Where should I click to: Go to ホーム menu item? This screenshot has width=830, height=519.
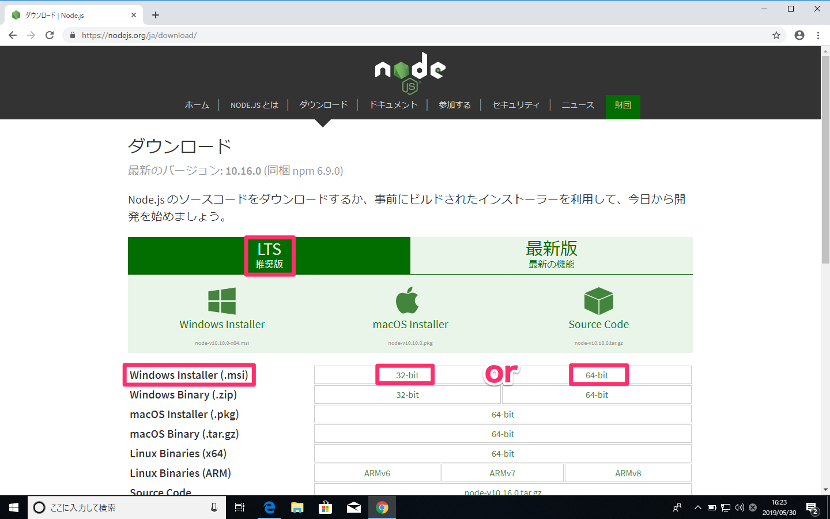197,105
